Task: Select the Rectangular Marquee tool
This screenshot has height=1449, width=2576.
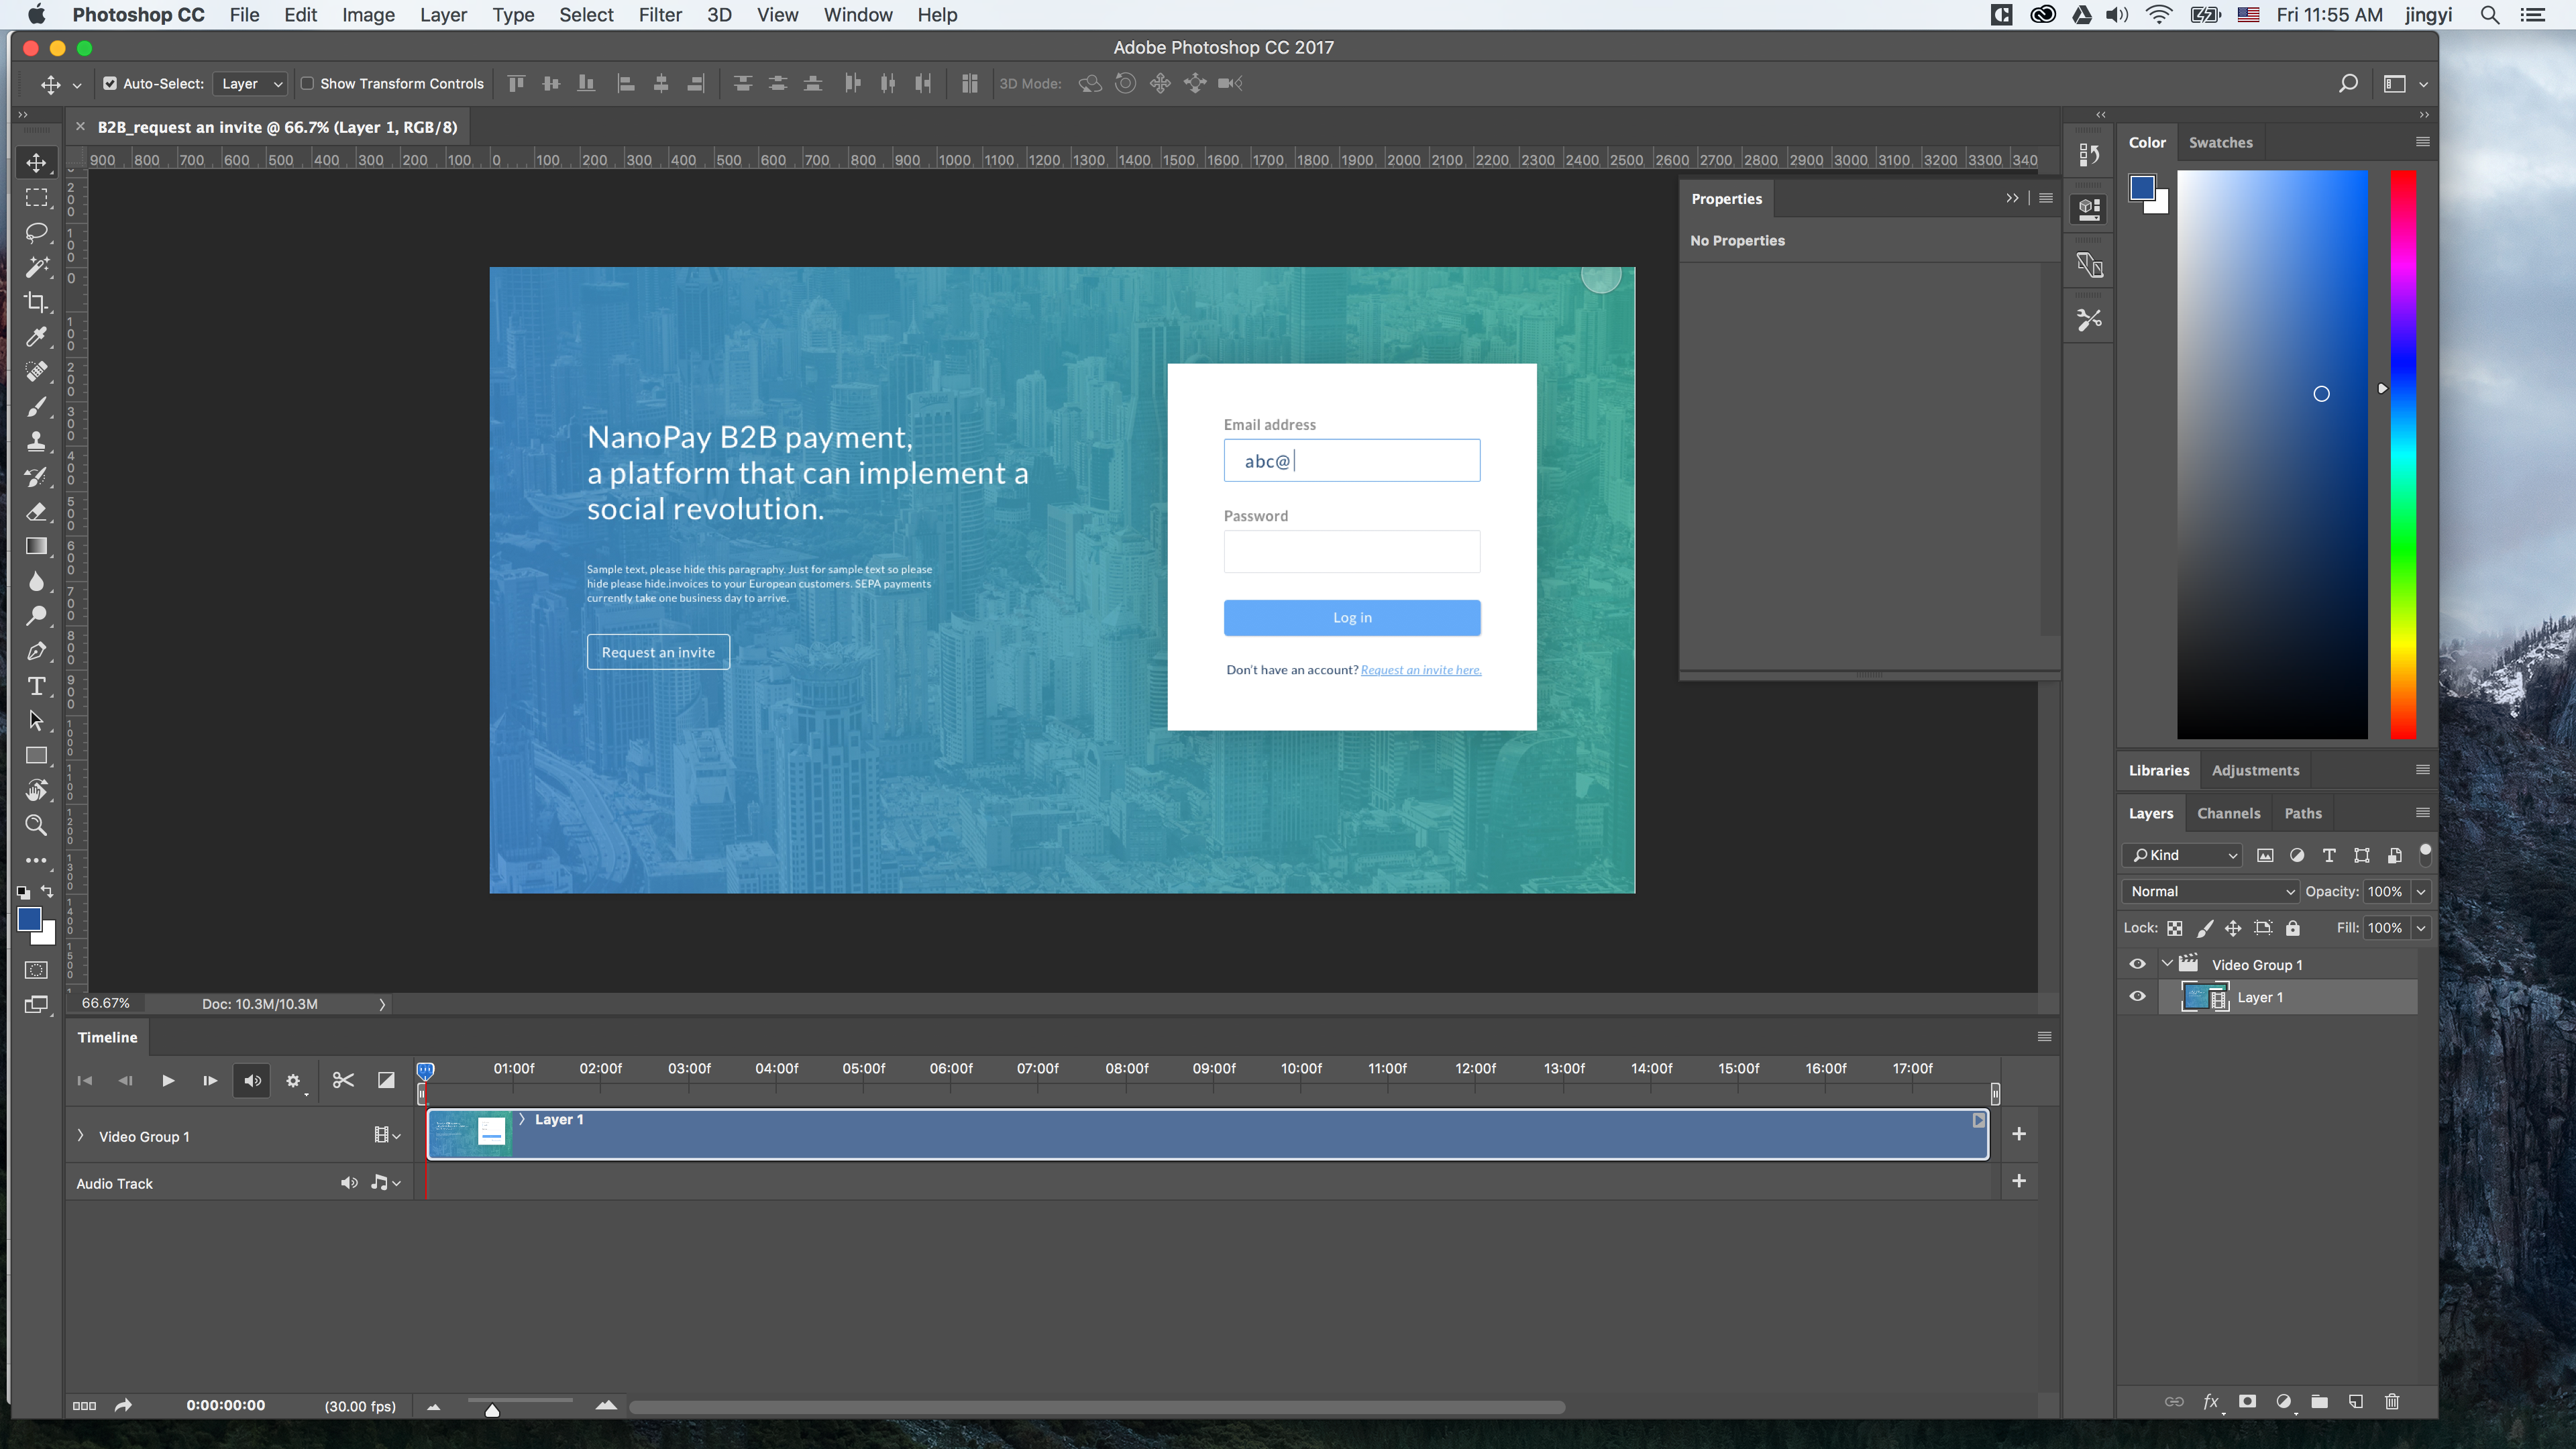Action: coord(37,197)
